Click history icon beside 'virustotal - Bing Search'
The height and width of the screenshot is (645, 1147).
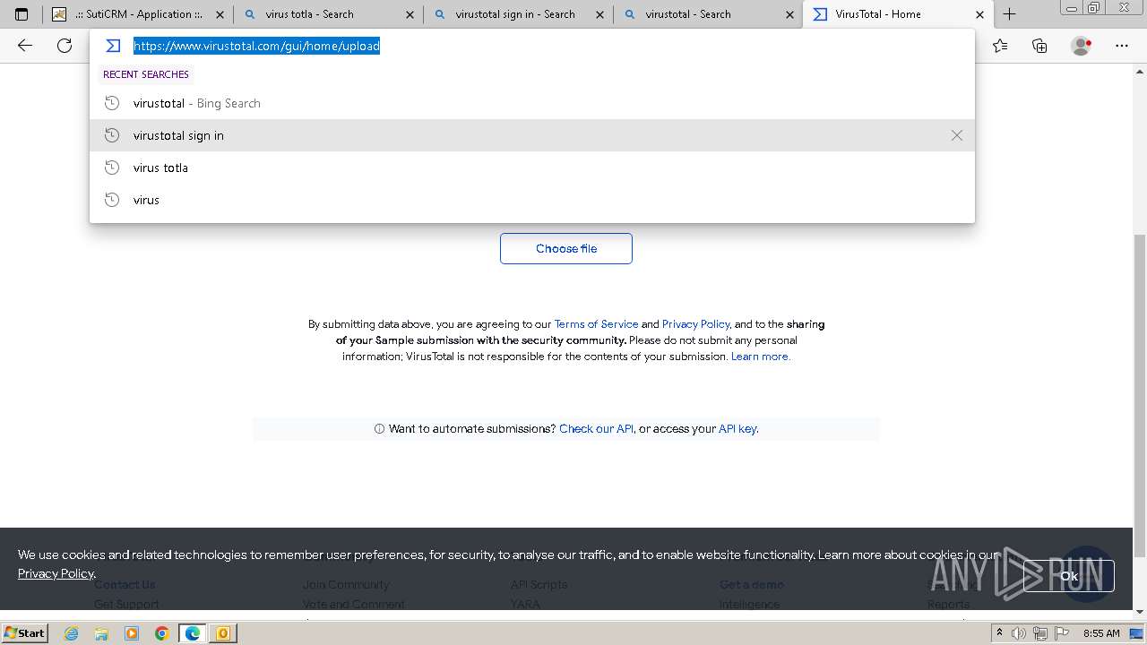click(x=112, y=103)
